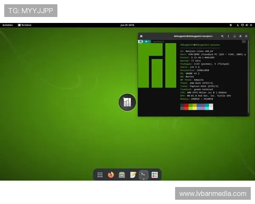Open the Files manager in dock
Screen dimensions: 255x204
122,175
